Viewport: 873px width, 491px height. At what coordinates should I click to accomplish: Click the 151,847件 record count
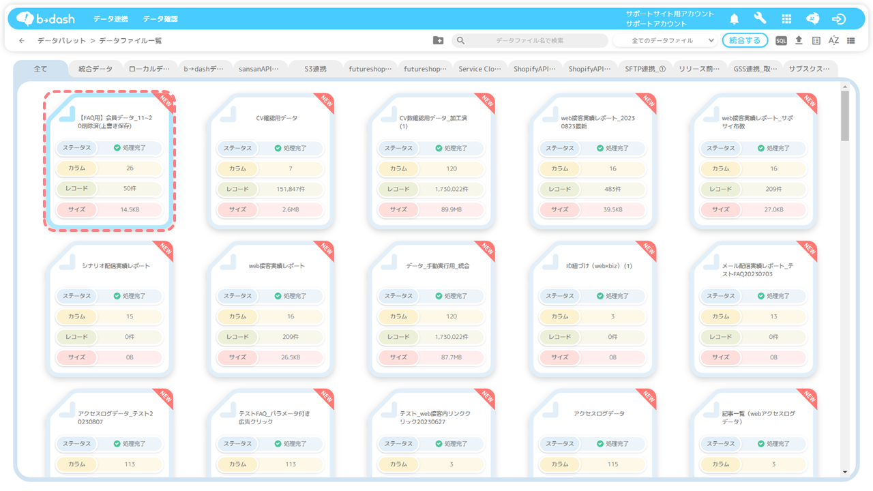[x=291, y=189]
